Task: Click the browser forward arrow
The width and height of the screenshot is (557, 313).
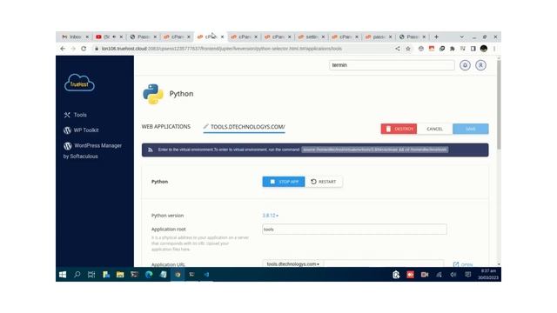Action: (x=73, y=49)
